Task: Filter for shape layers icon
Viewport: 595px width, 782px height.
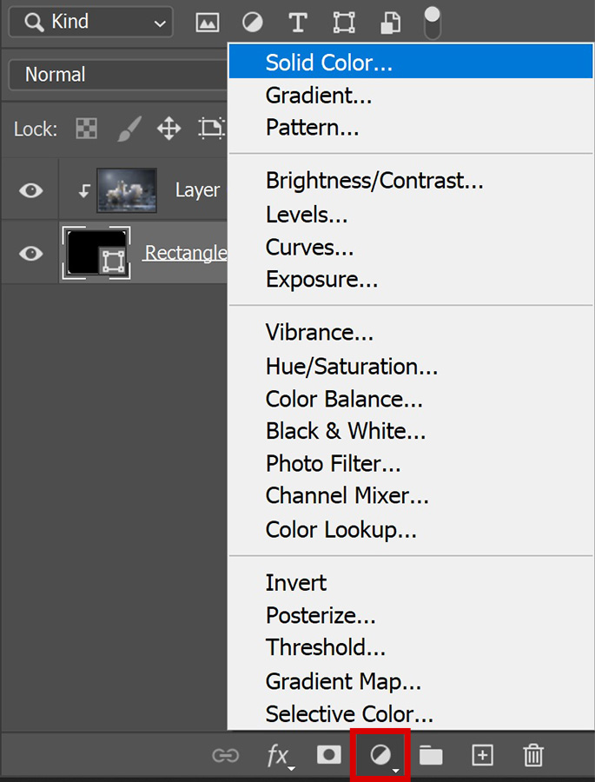Action: [344, 23]
